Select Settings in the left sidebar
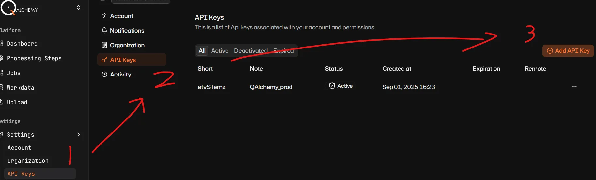Viewport: 596px width, 180px height. point(20,135)
